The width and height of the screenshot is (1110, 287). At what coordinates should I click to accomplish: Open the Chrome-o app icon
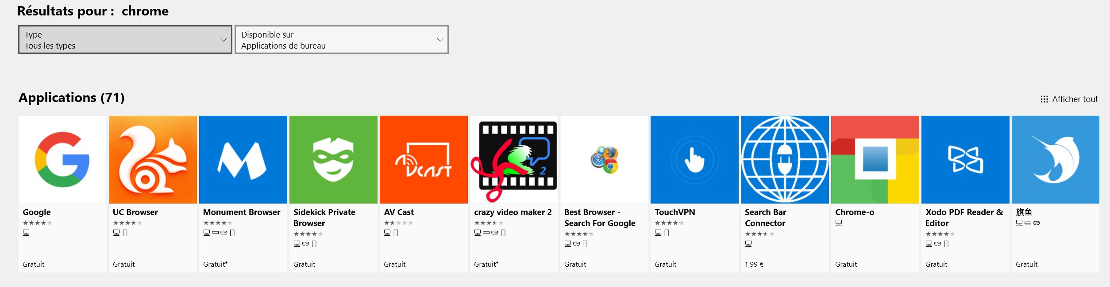pos(875,159)
